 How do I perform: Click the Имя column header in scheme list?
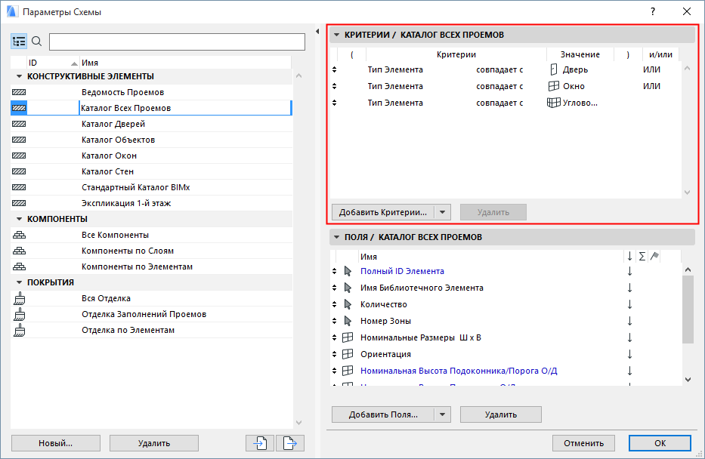[186, 63]
